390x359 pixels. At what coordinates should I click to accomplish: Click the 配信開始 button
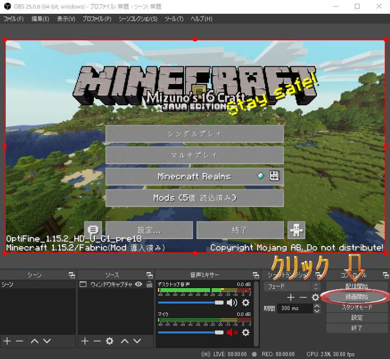(x=357, y=286)
